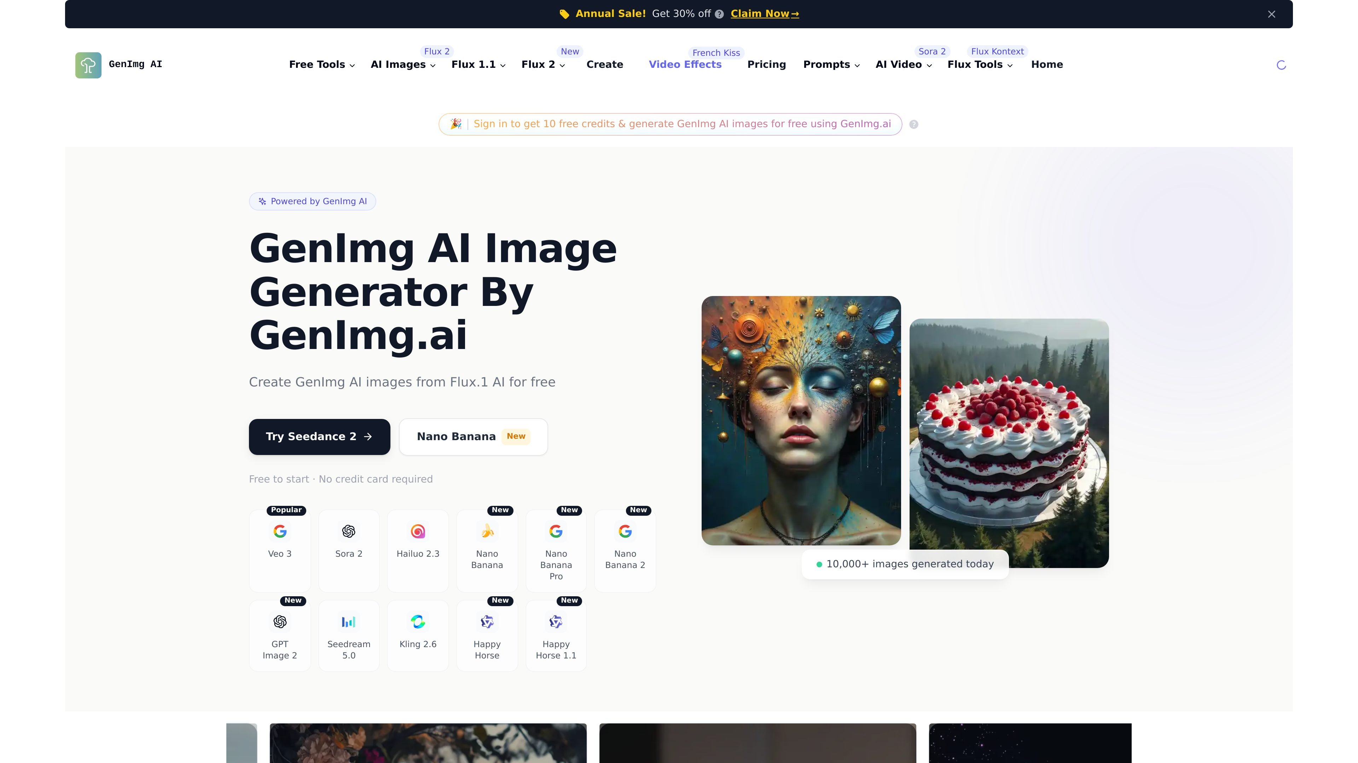Viewport: 1358px width, 763px height.
Task: Dismiss the Annual Sale banner
Action: coord(1272,14)
